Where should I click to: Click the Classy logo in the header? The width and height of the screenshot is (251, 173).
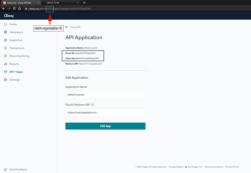point(9,16)
